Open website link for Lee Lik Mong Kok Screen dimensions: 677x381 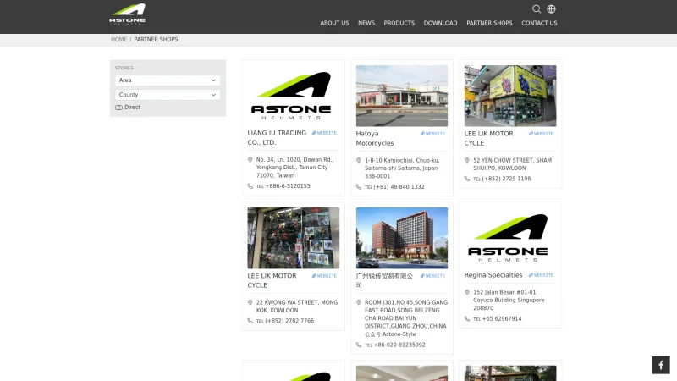click(324, 276)
